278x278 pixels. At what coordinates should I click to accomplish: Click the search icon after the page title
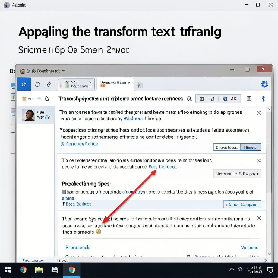(189, 99)
